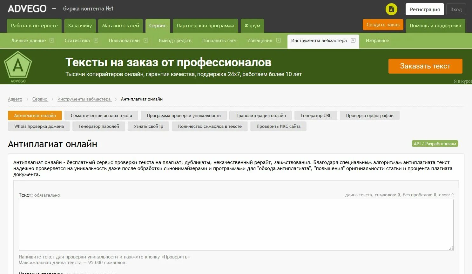This screenshot has width=472, height=274.
Task: Open Семантический анализ текста tool
Action: (x=101, y=115)
